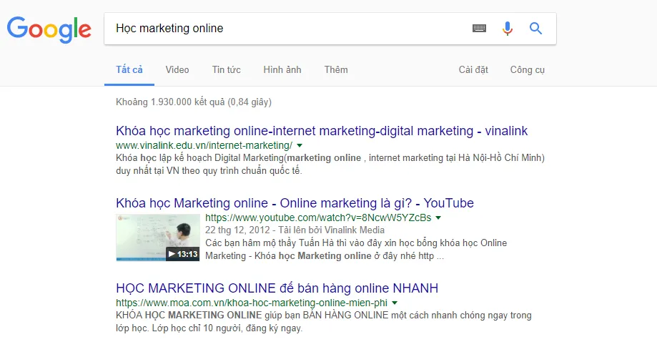Open the on-screen keyboard icon
The height and width of the screenshot is (347, 657).
[479, 29]
